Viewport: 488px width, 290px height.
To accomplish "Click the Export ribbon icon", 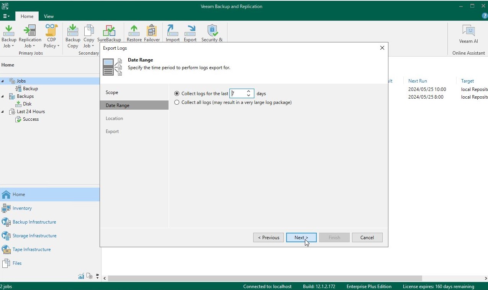I will point(190,34).
